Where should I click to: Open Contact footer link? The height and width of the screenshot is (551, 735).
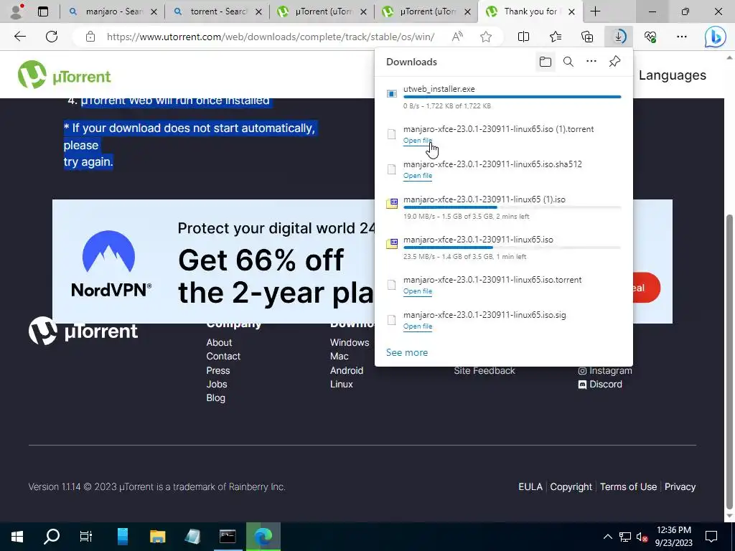(x=223, y=356)
